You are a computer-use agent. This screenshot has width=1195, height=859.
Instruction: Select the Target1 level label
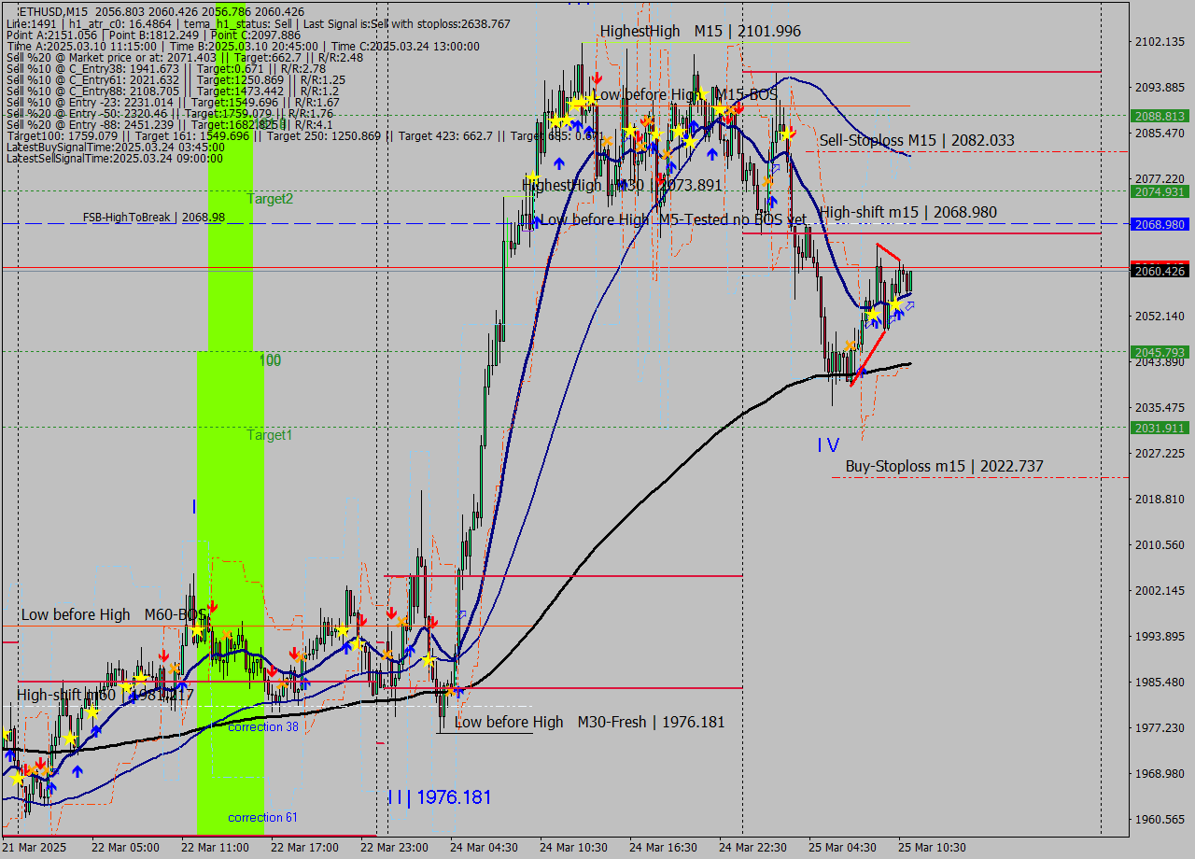270,435
